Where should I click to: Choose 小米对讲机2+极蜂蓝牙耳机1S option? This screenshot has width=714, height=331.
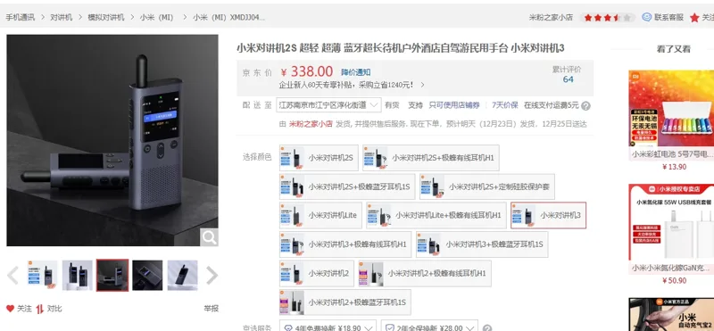pyautogui.click(x=345, y=302)
